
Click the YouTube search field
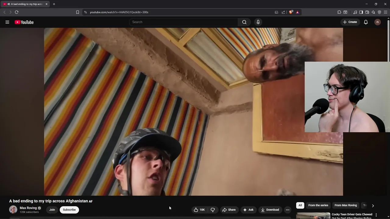click(x=183, y=22)
